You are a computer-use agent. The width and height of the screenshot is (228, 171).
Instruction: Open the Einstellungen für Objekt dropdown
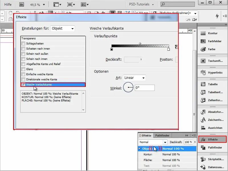coord(62,28)
